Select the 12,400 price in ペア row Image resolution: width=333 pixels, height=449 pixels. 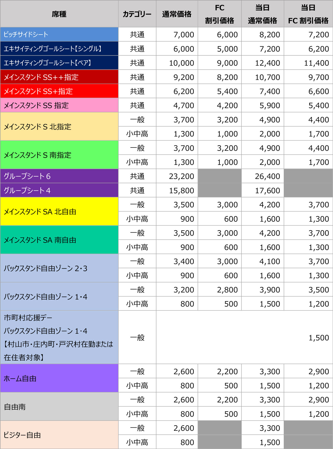pyautogui.click(x=267, y=63)
